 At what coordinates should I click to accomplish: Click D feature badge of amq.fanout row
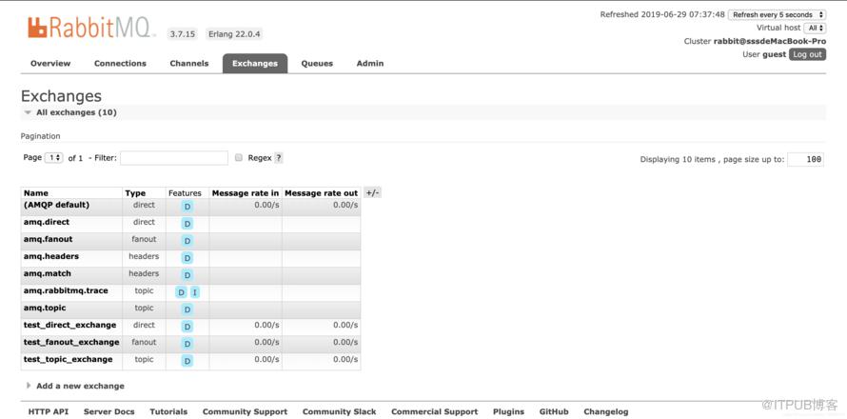(187, 241)
